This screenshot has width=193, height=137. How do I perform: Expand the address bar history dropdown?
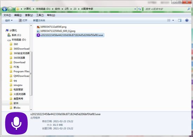pos(135,9)
